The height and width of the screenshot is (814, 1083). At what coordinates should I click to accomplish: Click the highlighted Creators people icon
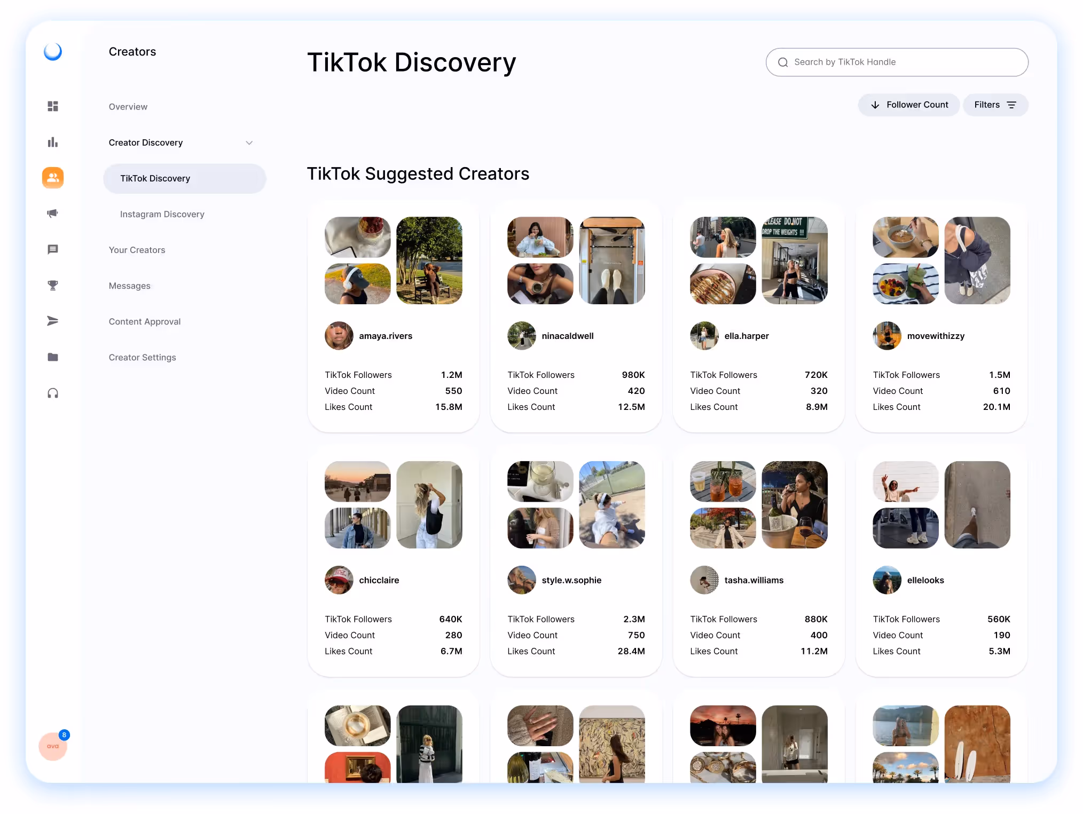click(x=52, y=177)
